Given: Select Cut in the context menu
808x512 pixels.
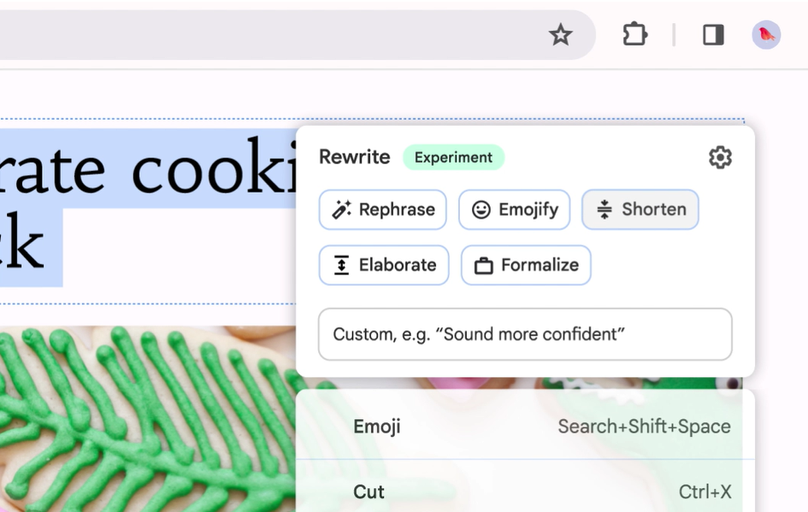Looking at the screenshot, I should coord(369,491).
